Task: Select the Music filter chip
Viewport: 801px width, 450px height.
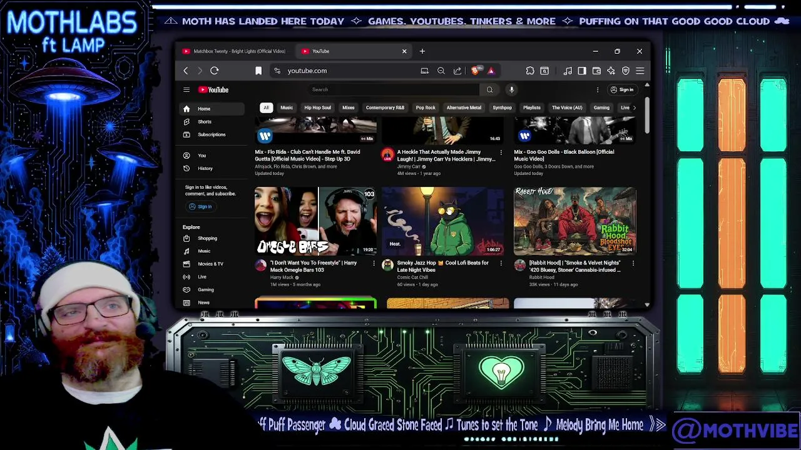Action: pos(287,107)
